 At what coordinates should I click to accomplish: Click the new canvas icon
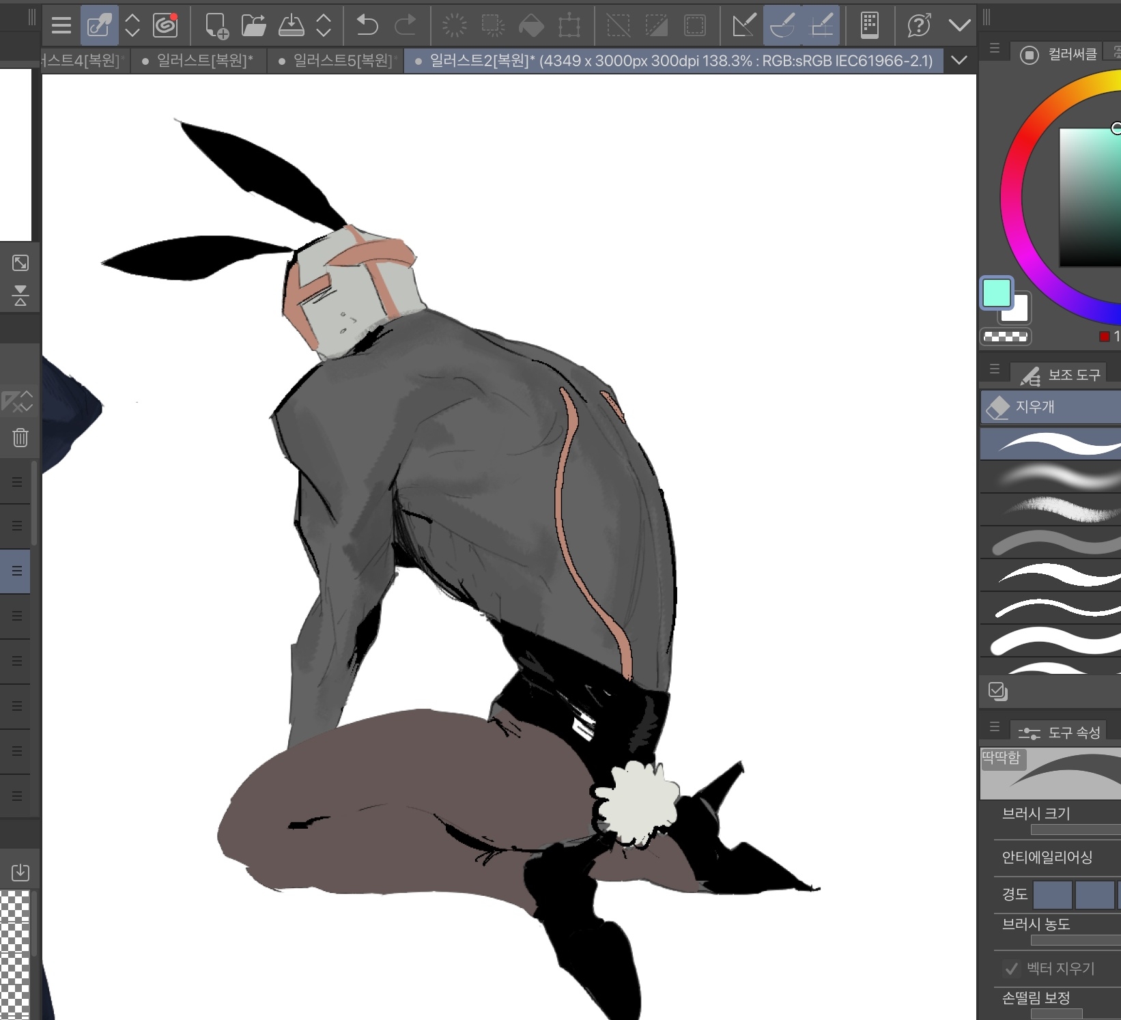(x=216, y=26)
